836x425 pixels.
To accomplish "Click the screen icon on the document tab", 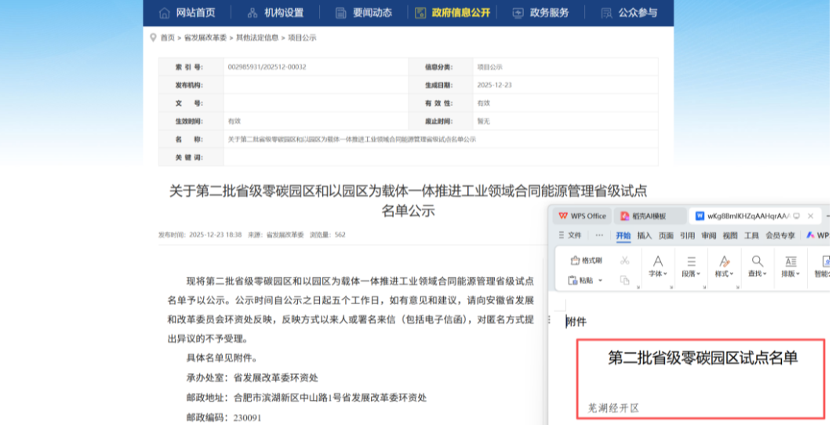I will (797, 216).
